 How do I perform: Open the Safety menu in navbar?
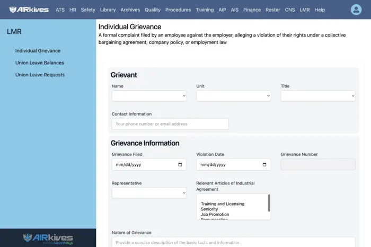(x=88, y=10)
